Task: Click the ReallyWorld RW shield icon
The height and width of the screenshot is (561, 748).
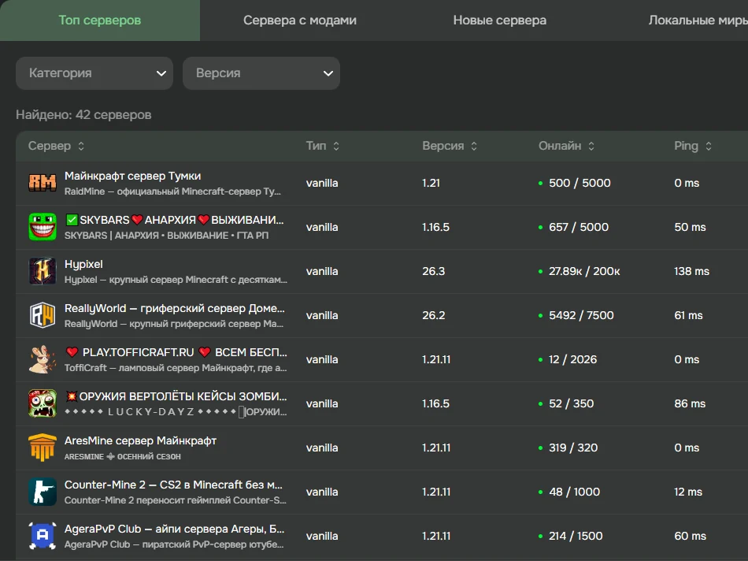Action: [43, 315]
